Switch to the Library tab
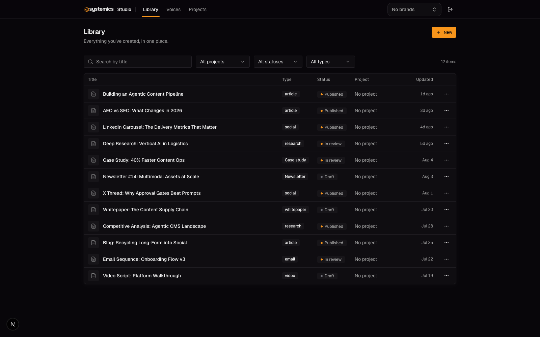Image resolution: width=540 pixels, height=337 pixels. click(x=151, y=9)
